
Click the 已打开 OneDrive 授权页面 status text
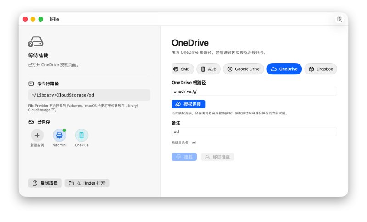pos(54,65)
